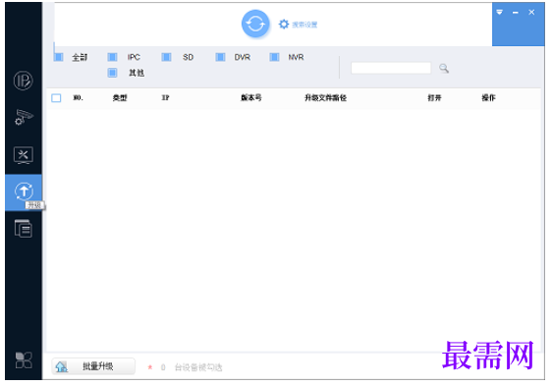
Task: Open the 搜索设置 search settings link
Action: coord(304,25)
